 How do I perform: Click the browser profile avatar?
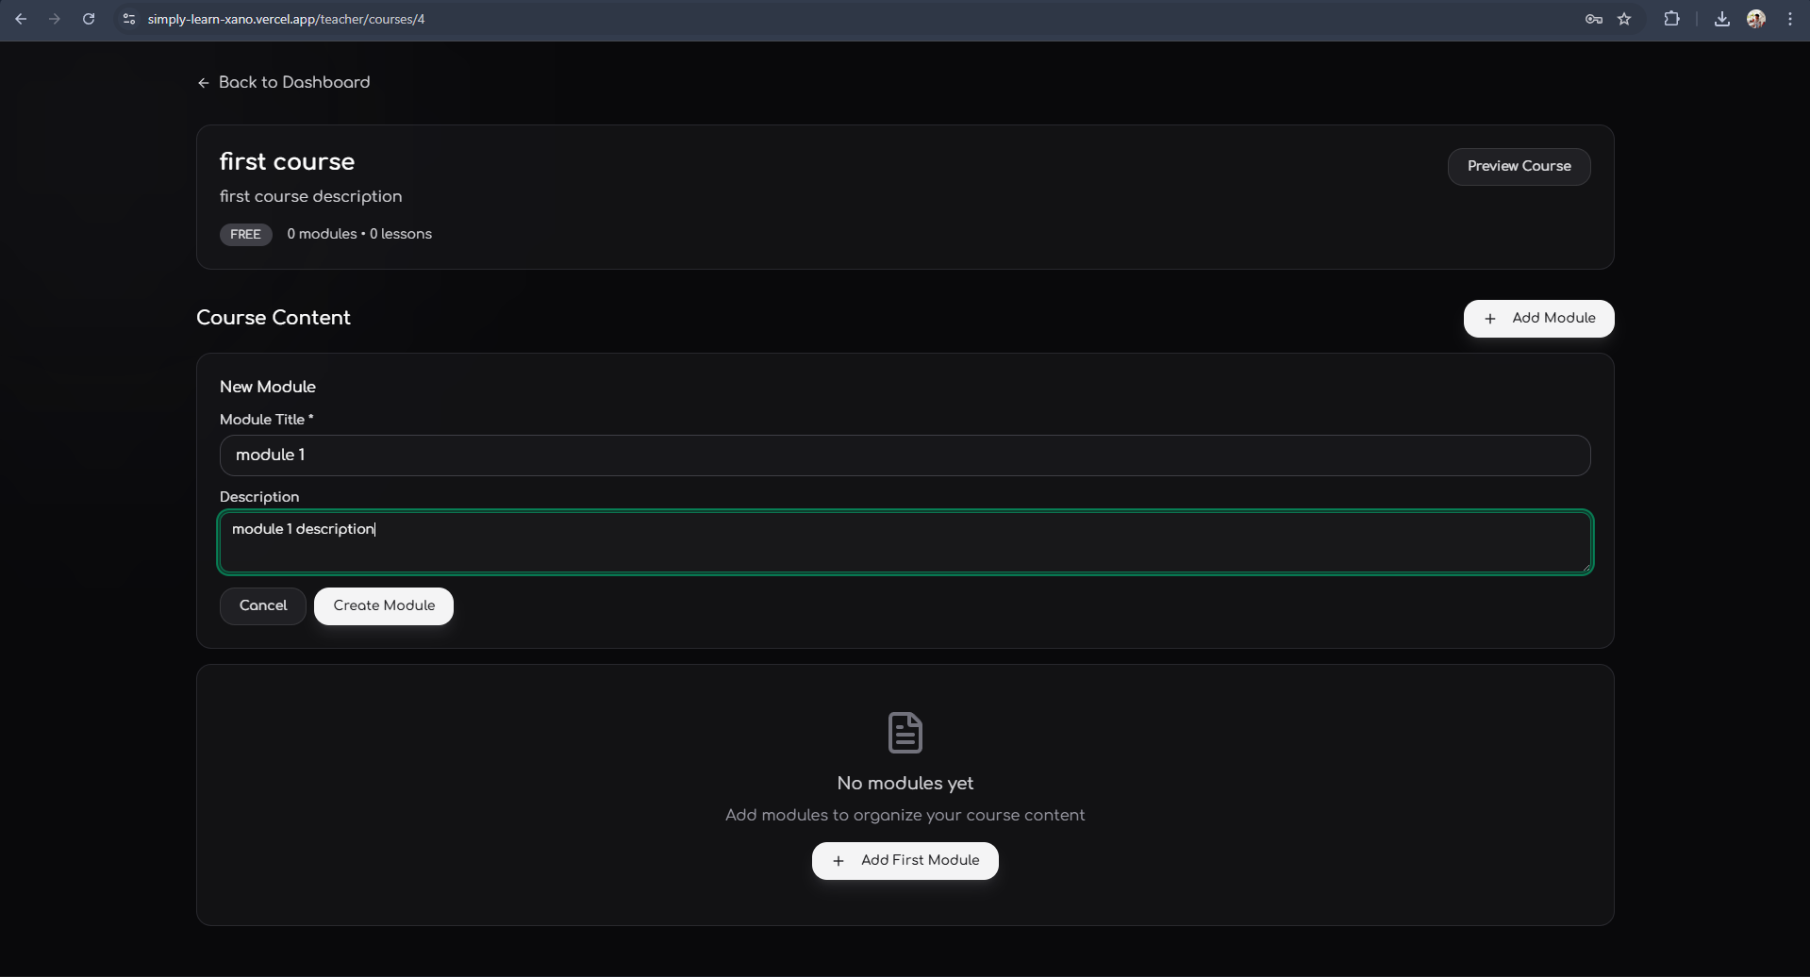1755,19
